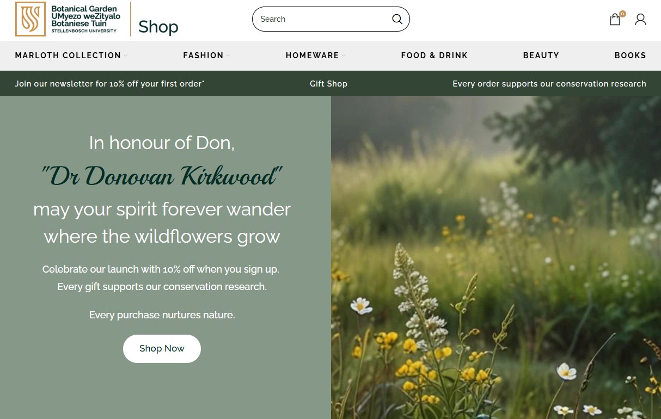Image resolution: width=661 pixels, height=419 pixels.
Task: Open the shopping cart icon
Action: [x=615, y=20]
